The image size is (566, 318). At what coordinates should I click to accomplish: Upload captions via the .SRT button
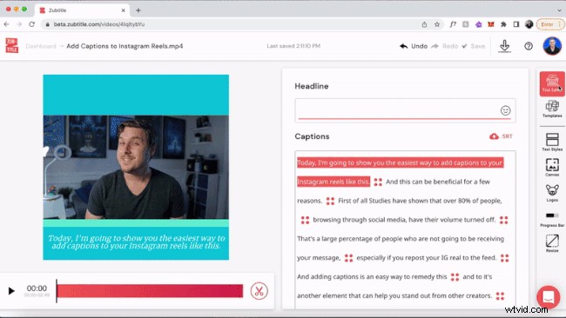(x=501, y=136)
